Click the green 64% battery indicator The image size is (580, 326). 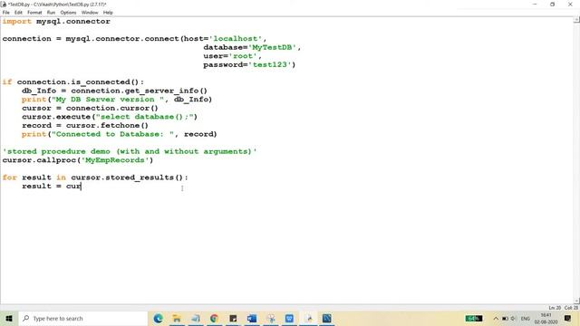[x=474, y=318]
